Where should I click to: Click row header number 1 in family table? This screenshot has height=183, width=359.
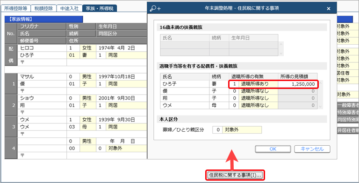pyautogui.click(x=11, y=84)
